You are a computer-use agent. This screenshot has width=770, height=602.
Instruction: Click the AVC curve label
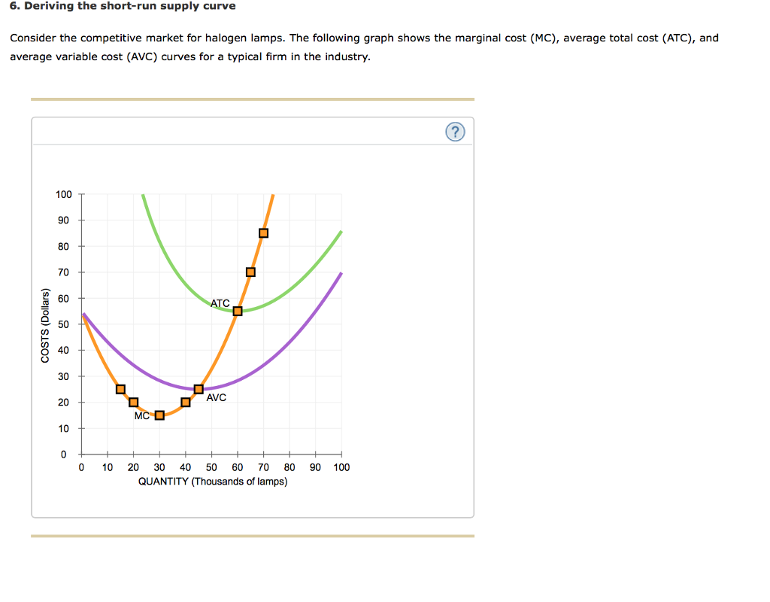(x=217, y=397)
